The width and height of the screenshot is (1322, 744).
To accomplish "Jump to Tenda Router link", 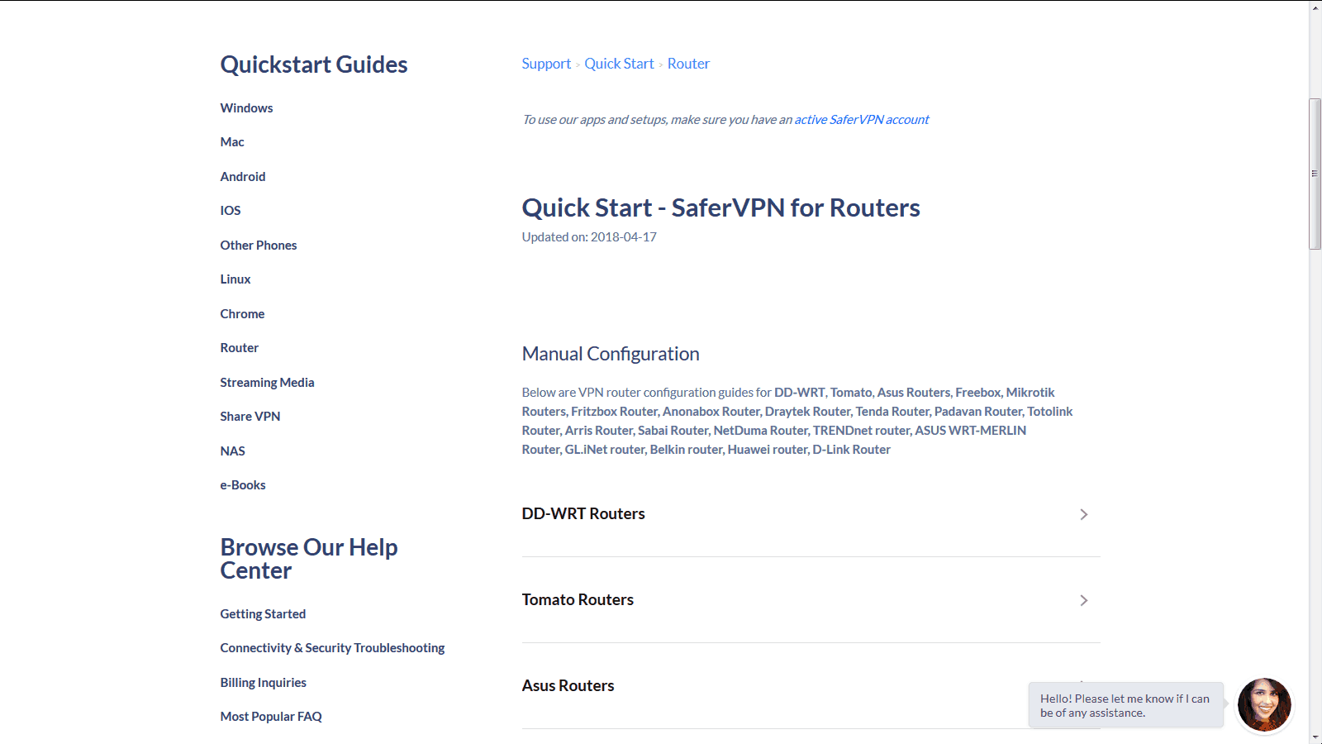I will (892, 412).
